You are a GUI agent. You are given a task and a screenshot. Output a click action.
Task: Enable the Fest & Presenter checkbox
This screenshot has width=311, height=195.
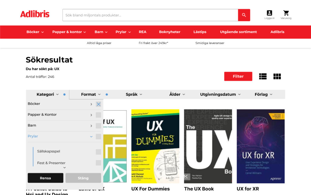pyautogui.click(x=98, y=163)
